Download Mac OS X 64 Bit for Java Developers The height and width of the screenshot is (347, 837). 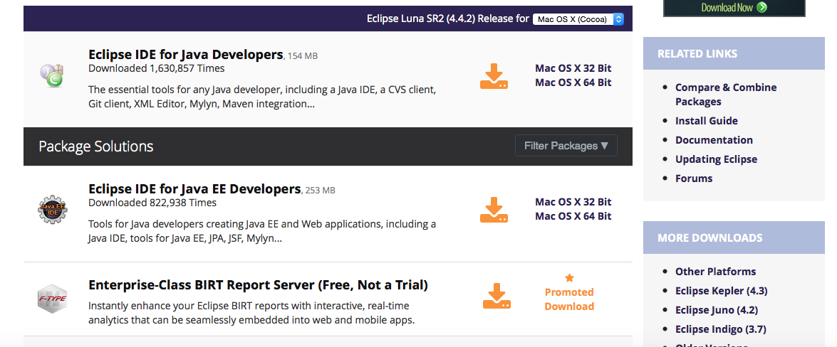[573, 82]
